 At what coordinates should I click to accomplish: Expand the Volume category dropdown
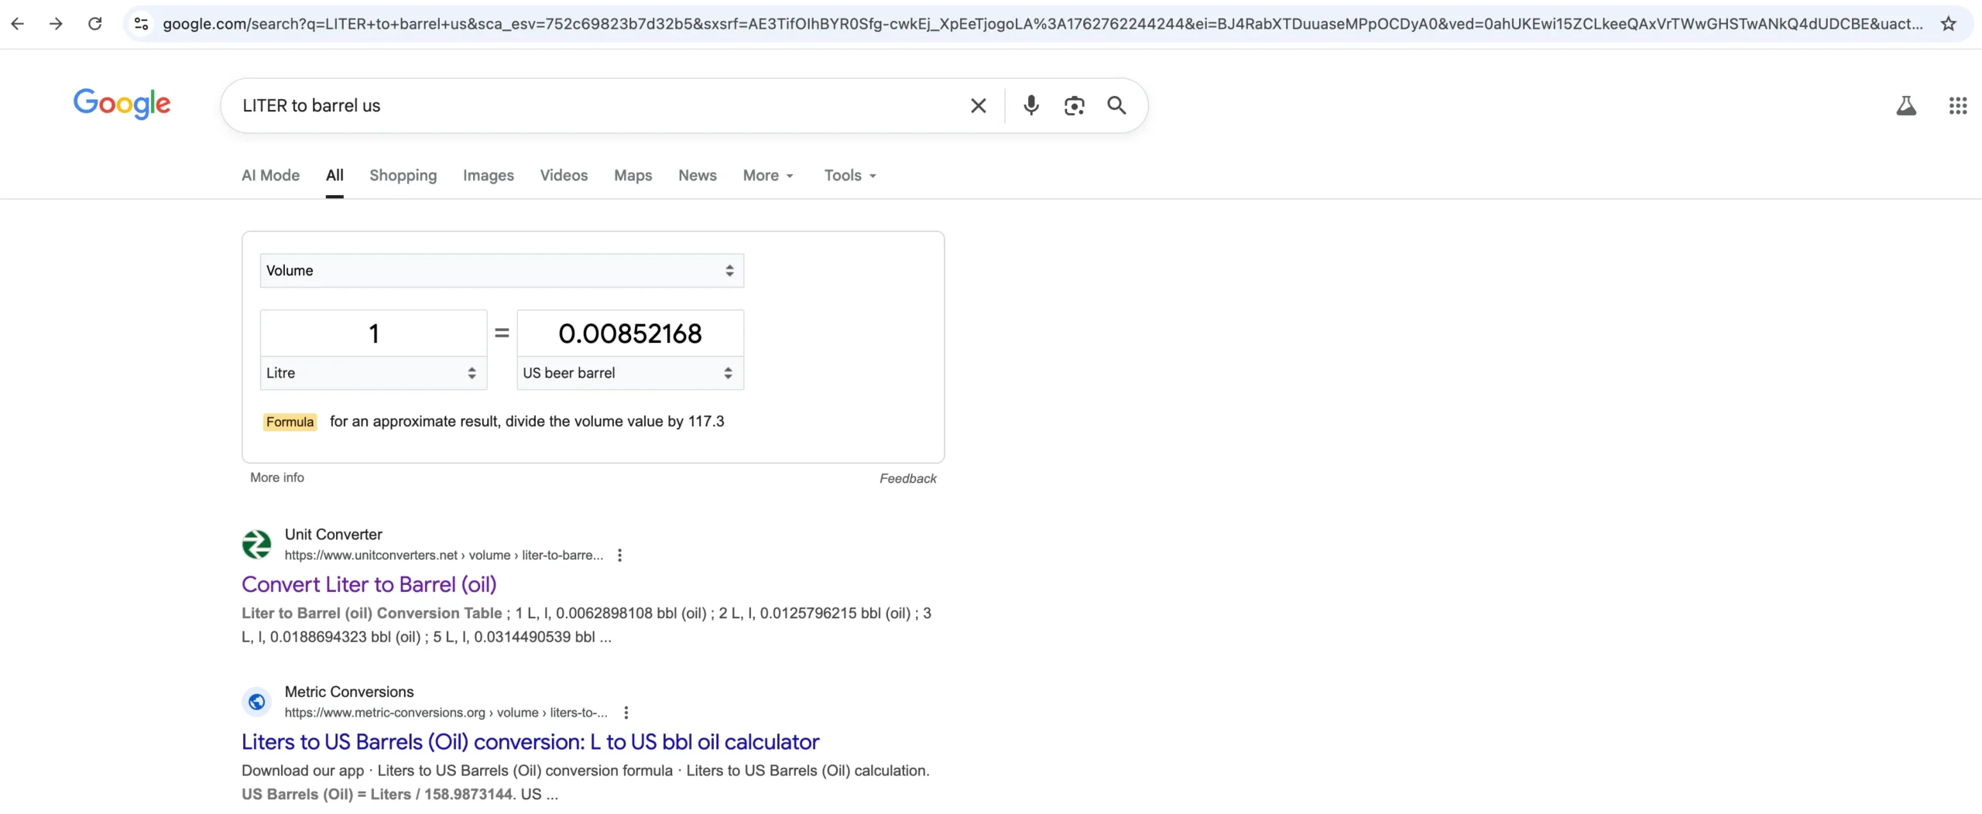tap(501, 271)
